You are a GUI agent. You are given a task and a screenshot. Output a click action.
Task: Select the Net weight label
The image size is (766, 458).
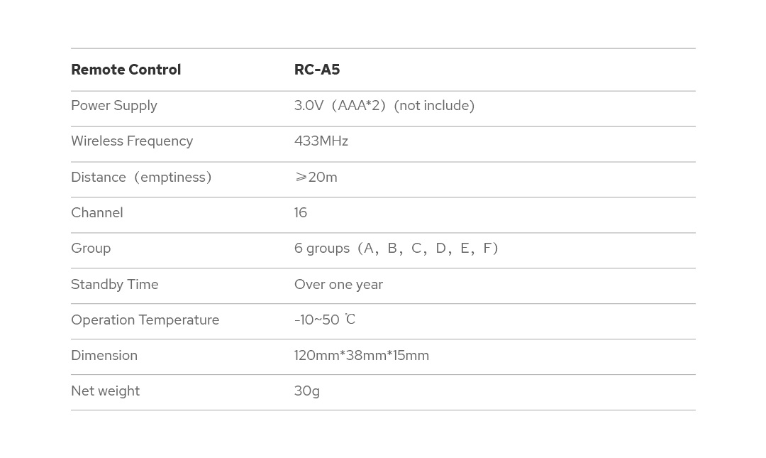[105, 391]
